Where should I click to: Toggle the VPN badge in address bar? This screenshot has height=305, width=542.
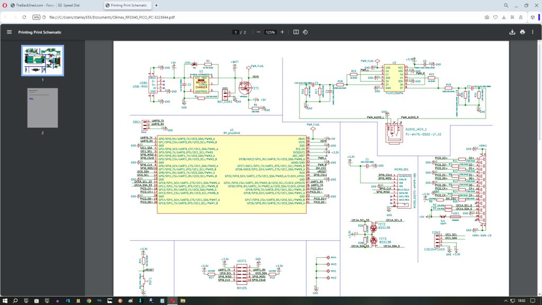point(37,17)
